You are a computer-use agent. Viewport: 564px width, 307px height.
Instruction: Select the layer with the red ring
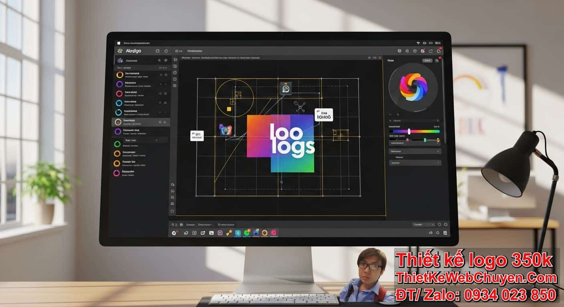[x=140, y=94]
